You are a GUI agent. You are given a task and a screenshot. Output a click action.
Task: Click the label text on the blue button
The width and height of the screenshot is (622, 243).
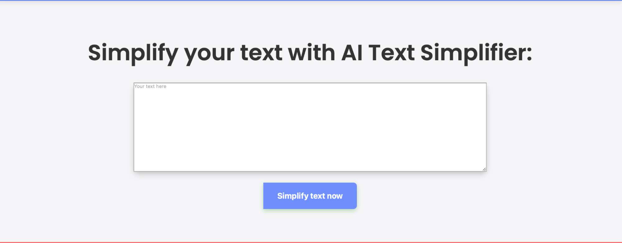310,196
